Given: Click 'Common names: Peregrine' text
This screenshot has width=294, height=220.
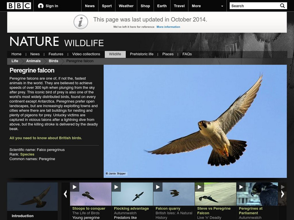Looking at the screenshot, I should tap(32, 159).
